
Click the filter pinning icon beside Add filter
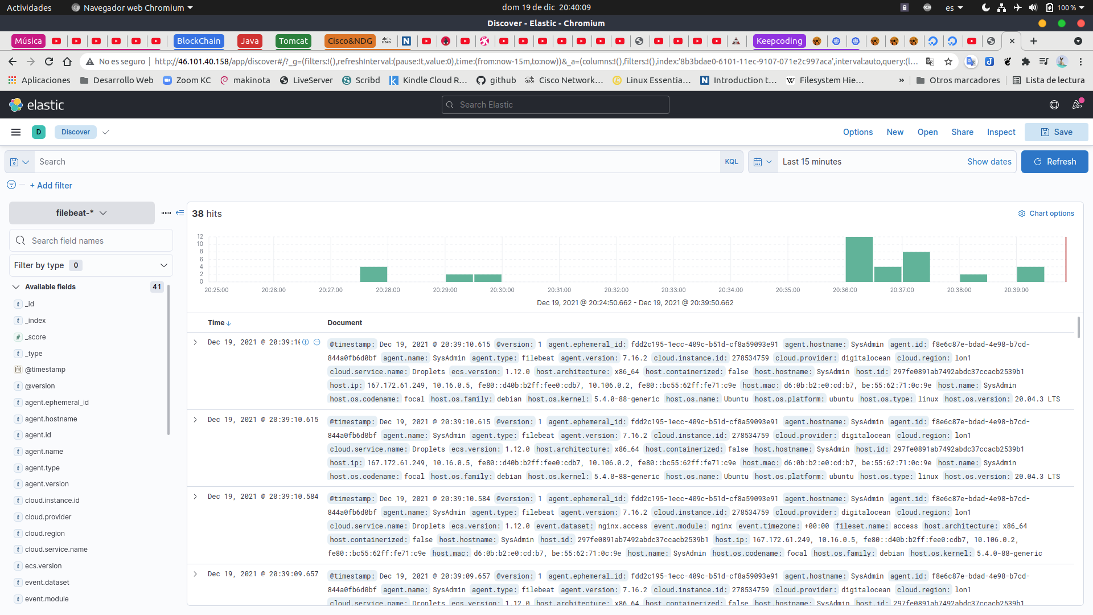10,184
